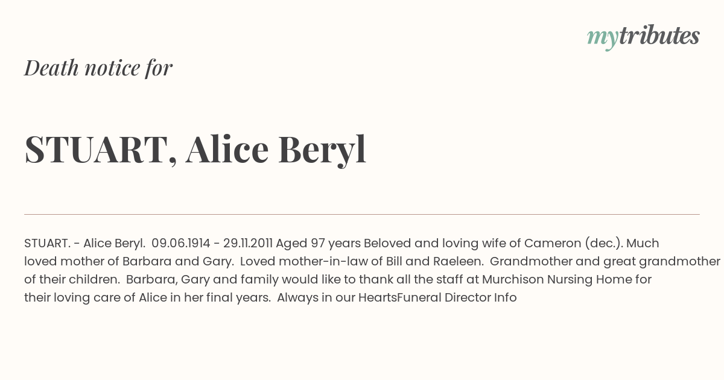Click the horizontal divider line
The width and height of the screenshot is (724, 380).
click(362, 214)
